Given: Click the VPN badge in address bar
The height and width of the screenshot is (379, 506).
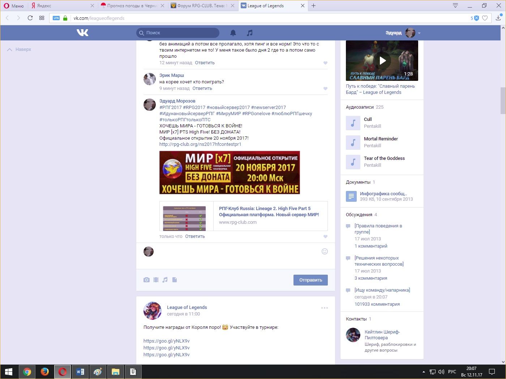Looking at the screenshot, I should click(56, 18).
